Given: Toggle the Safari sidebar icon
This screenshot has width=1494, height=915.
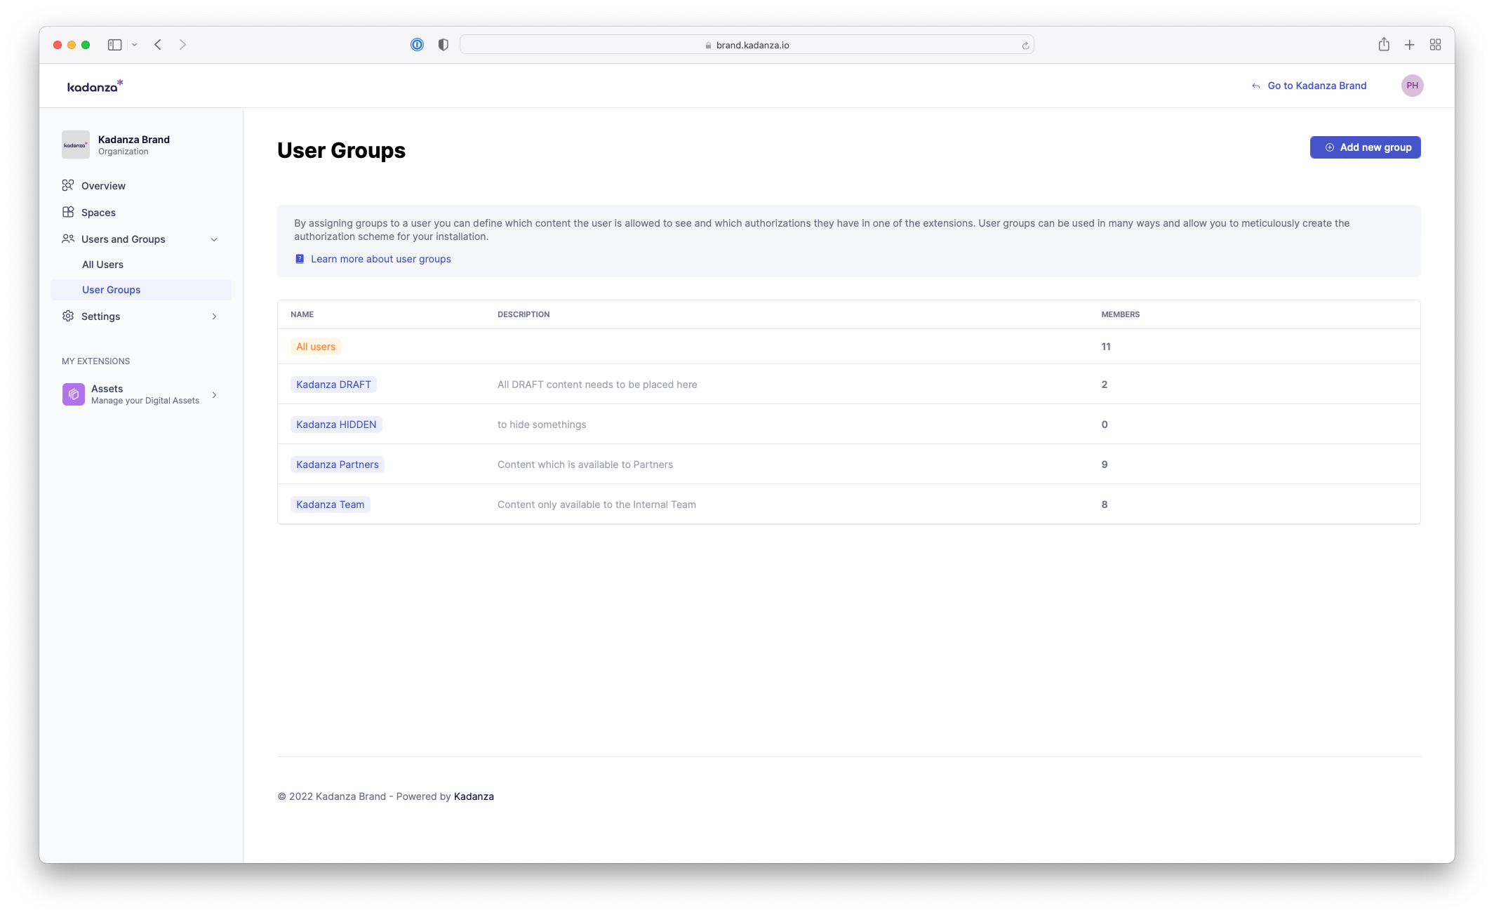Looking at the screenshot, I should [x=115, y=45].
